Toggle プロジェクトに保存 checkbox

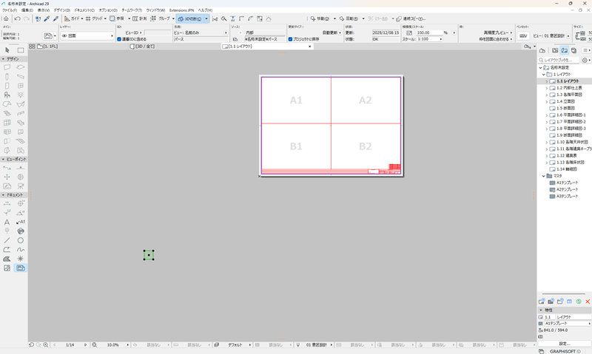pyautogui.click(x=290, y=39)
